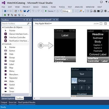
Task: Click the Text button in Button scene
Action: pyautogui.click(x=82, y=74)
